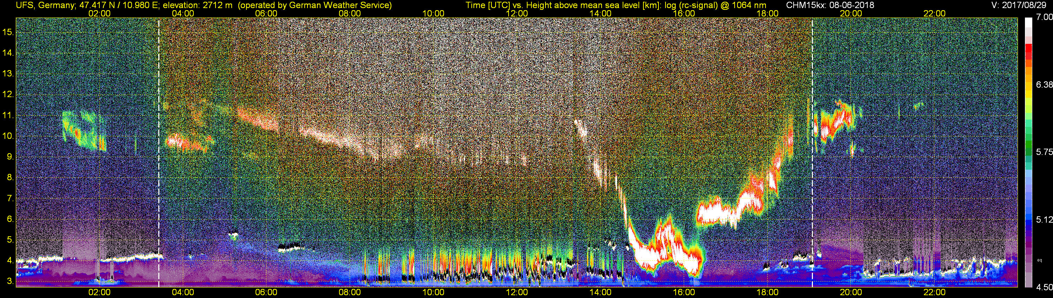
Task: Click the station title 'UFS, Germany; 47.417 N / 10.980 E'
Action: click(88, 5)
